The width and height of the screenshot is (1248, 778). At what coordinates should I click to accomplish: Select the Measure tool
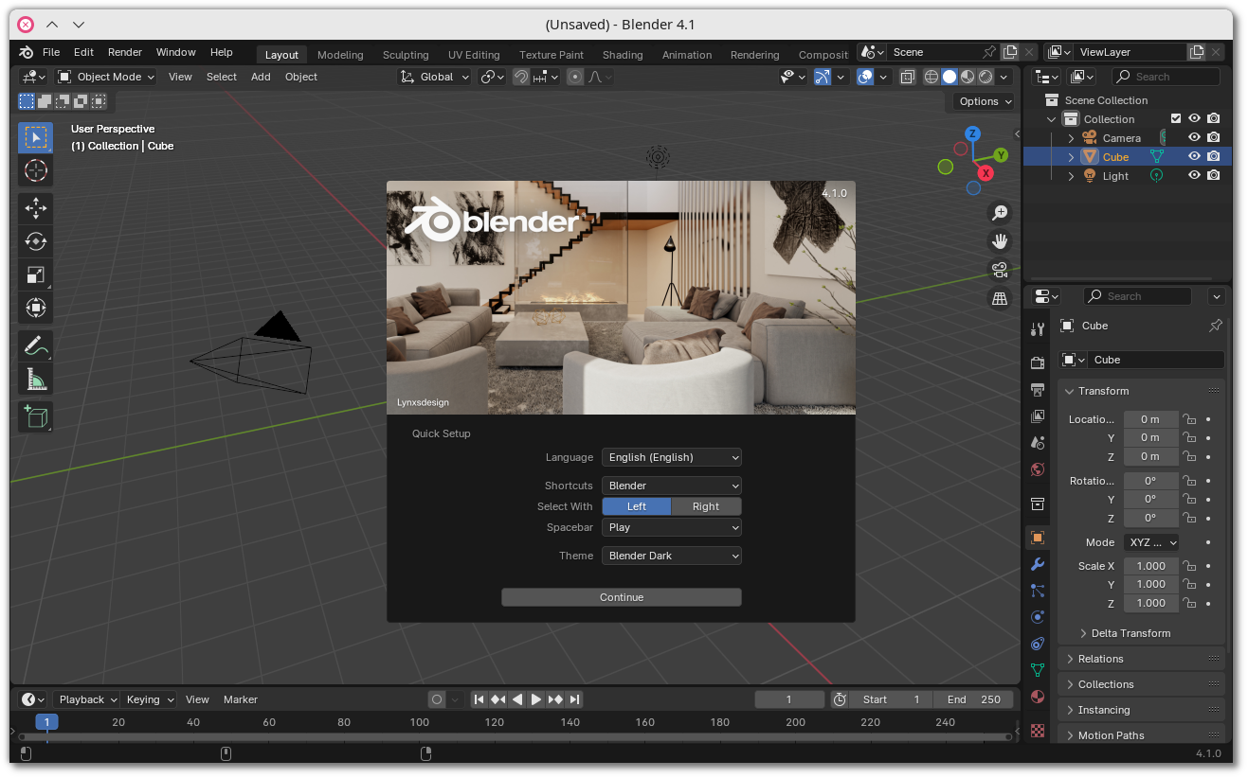tap(35, 380)
